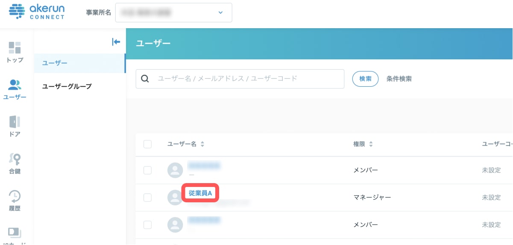Select ユーザー in the submenu
The height and width of the screenshot is (245, 513).
coord(79,63)
